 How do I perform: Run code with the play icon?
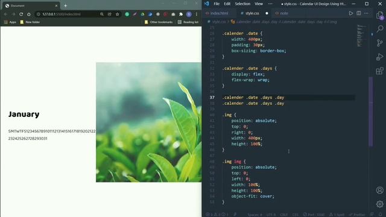(x=351, y=13)
